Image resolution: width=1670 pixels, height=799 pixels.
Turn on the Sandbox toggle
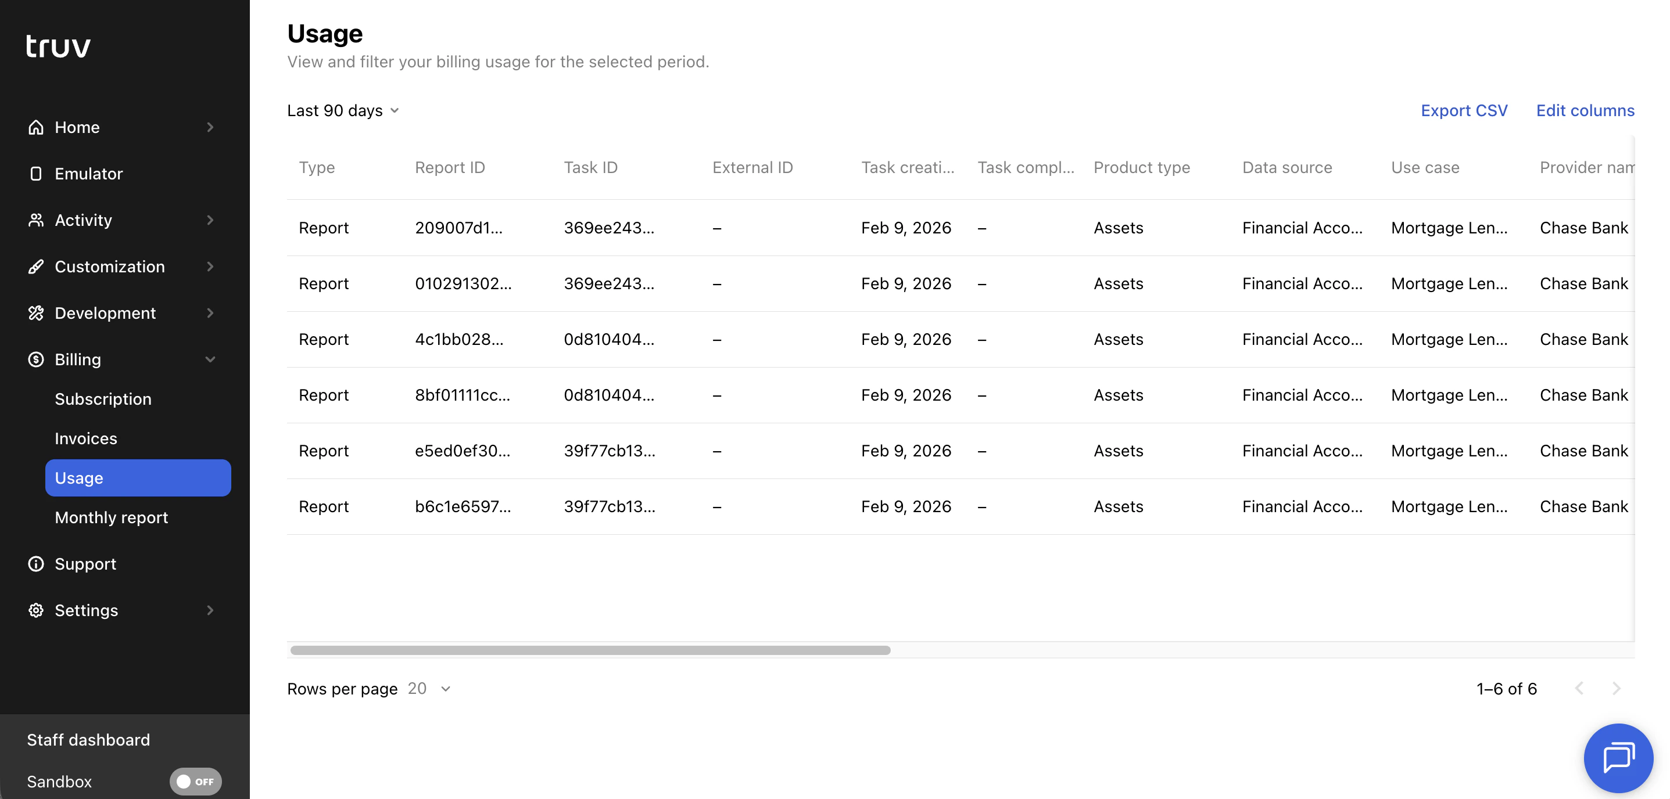195,782
